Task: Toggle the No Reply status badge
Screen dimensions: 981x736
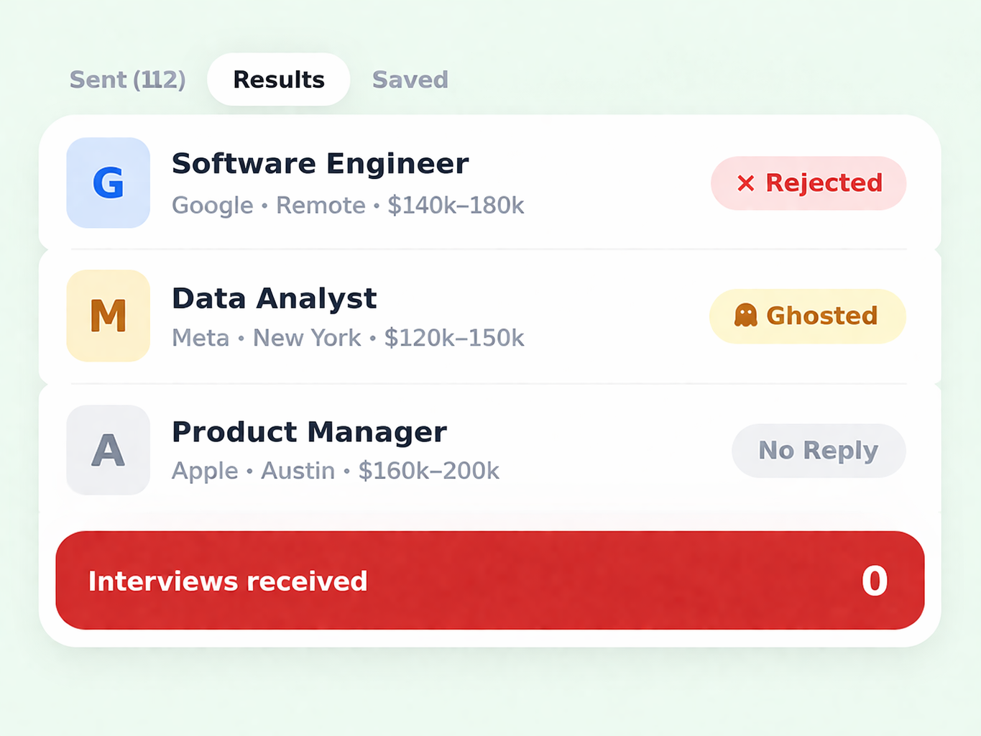Action: pos(818,451)
